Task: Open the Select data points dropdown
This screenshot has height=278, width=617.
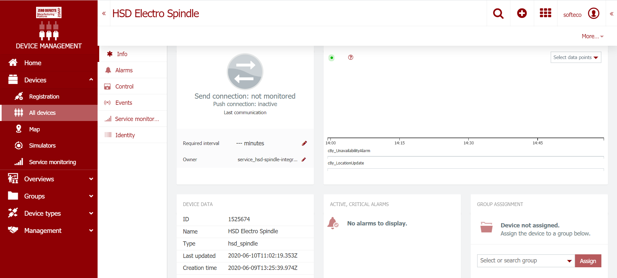Action: pyautogui.click(x=576, y=57)
